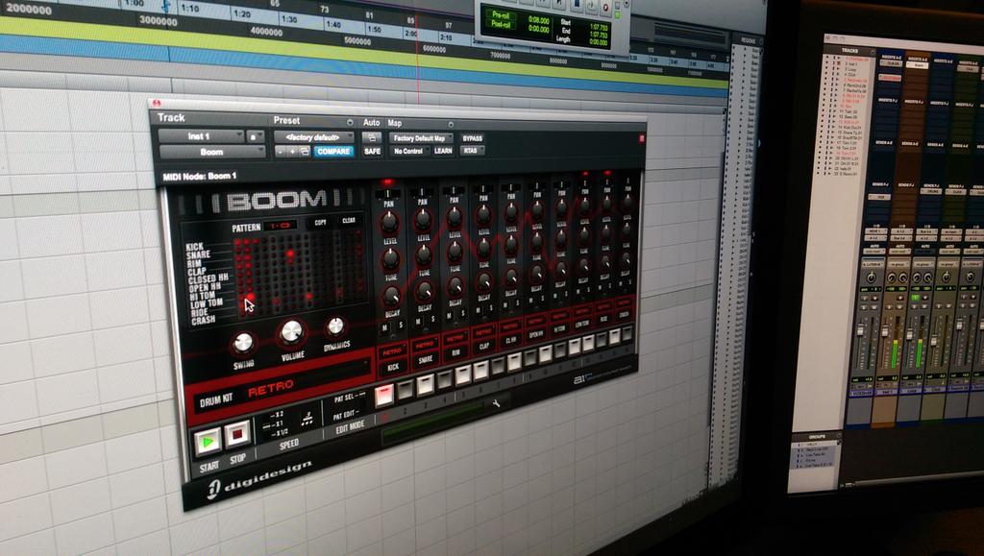Open the No Control dropdown
The image size is (984, 556).
pos(408,151)
